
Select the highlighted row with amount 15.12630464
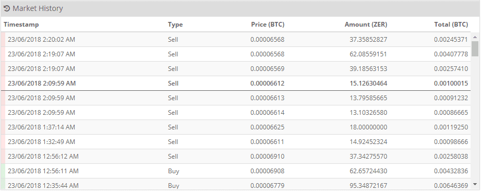(236, 83)
